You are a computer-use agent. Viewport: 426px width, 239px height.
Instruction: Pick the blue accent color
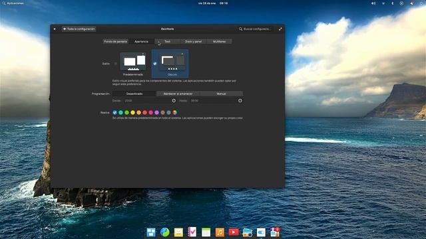pos(115,112)
